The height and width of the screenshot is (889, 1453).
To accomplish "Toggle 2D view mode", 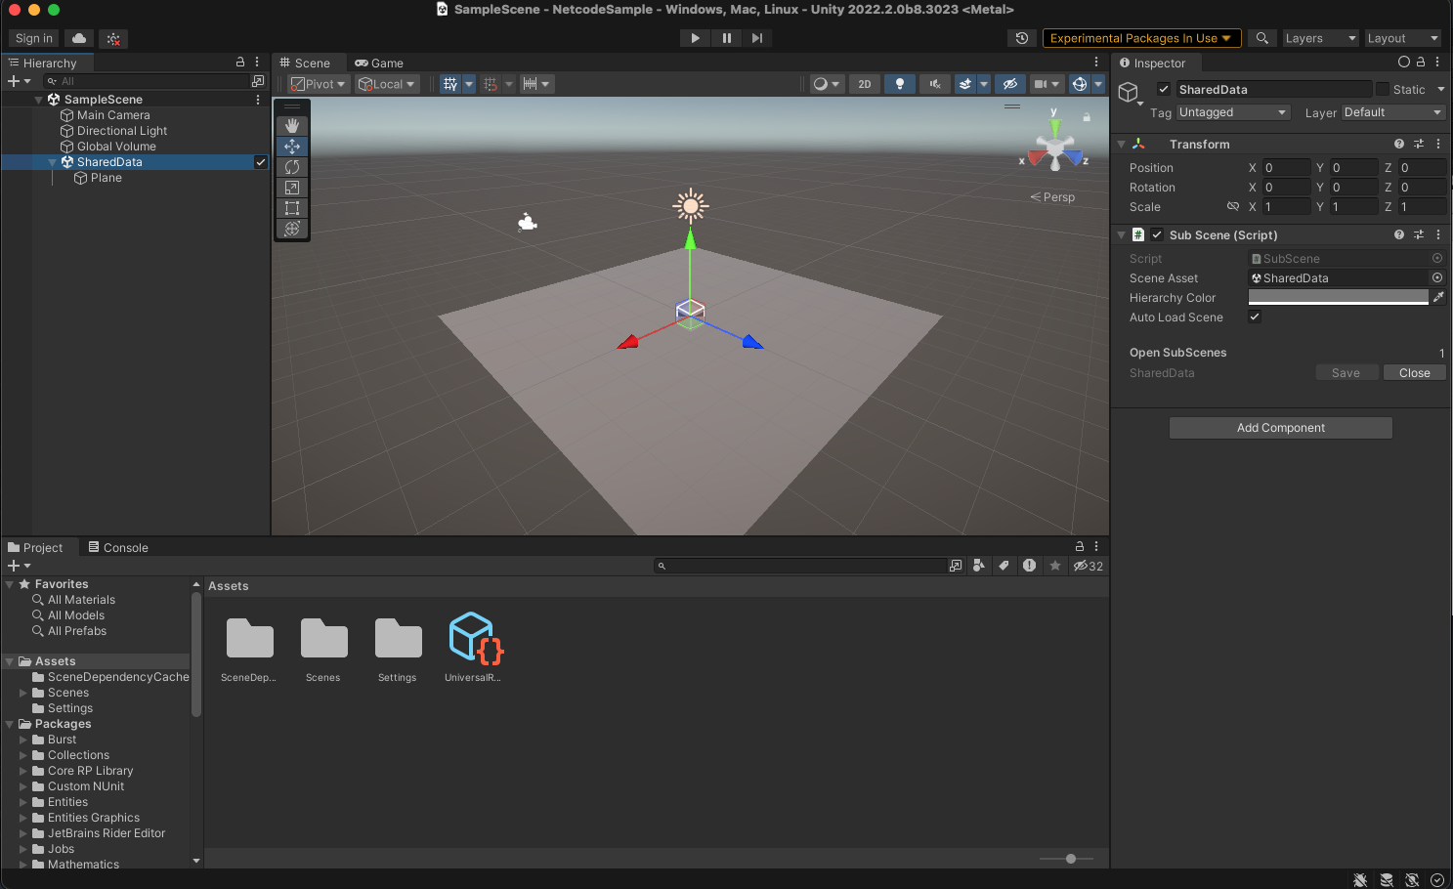I will coord(864,84).
